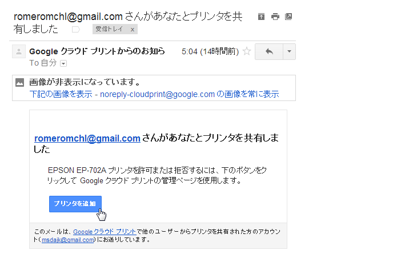Viewport: 397px width, 254px height.
Task: Toggle the importance marker label icon
Action: click(76, 29)
